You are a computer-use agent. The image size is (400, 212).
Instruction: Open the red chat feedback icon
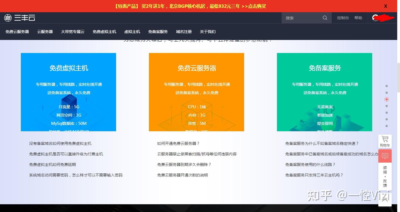[x=385, y=156]
